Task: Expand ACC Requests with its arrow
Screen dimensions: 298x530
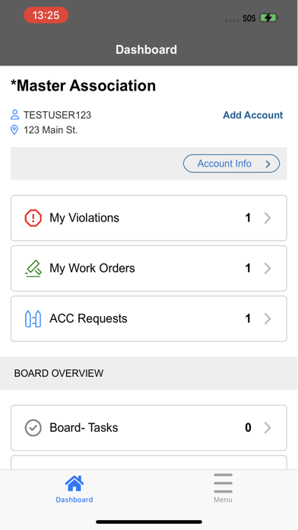Action: click(x=268, y=319)
